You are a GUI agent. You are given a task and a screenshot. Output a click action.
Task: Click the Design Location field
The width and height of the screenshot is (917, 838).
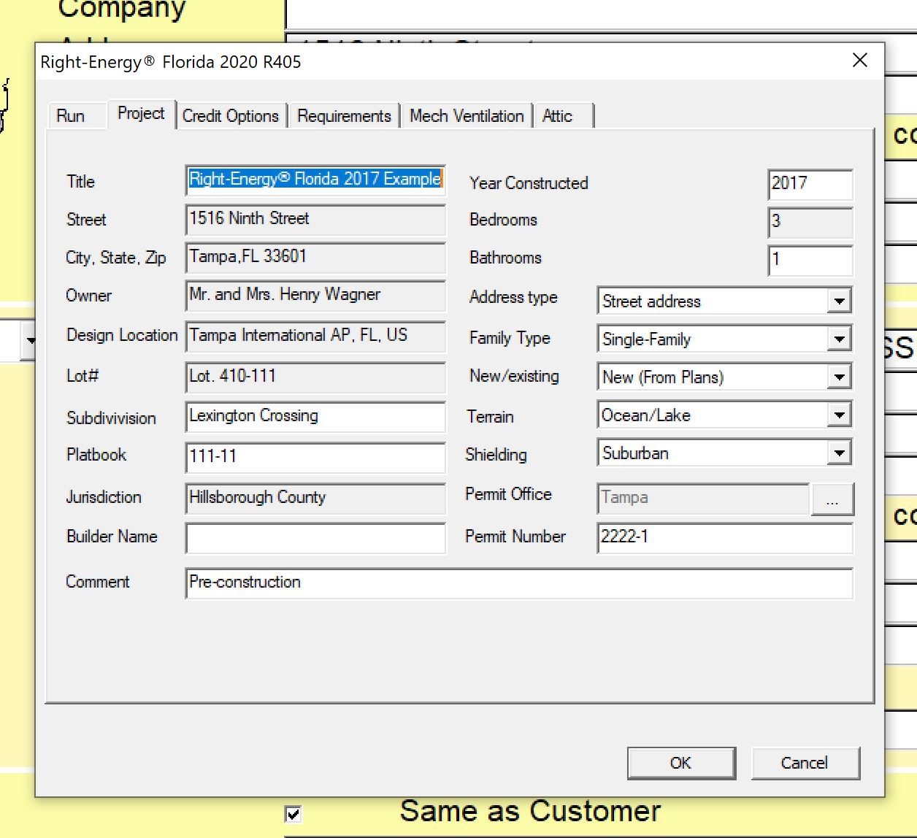tap(315, 336)
